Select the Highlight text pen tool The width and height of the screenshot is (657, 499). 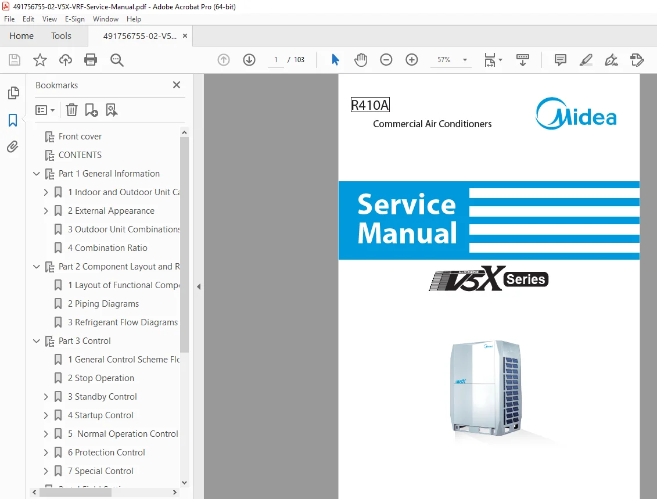[x=586, y=60]
